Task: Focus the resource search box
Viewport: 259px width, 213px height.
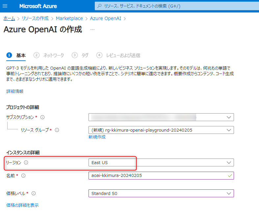Action: (x=177, y=6)
